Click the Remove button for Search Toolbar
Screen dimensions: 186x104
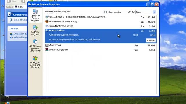[151, 40]
